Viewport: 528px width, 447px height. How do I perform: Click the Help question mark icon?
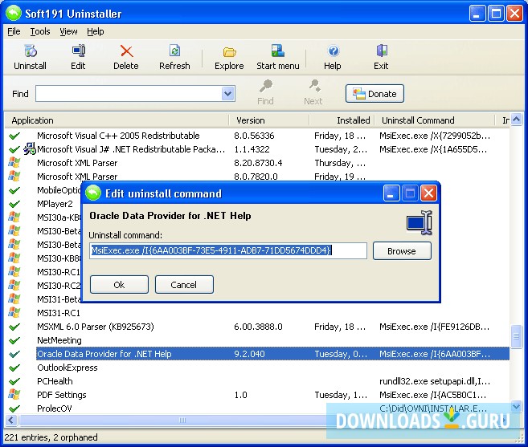pyautogui.click(x=333, y=51)
